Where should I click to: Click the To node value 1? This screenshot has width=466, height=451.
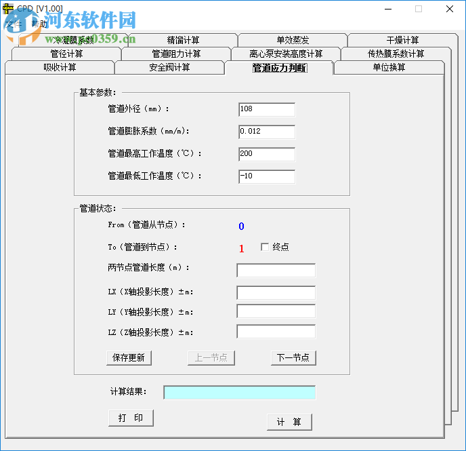(x=241, y=249)
